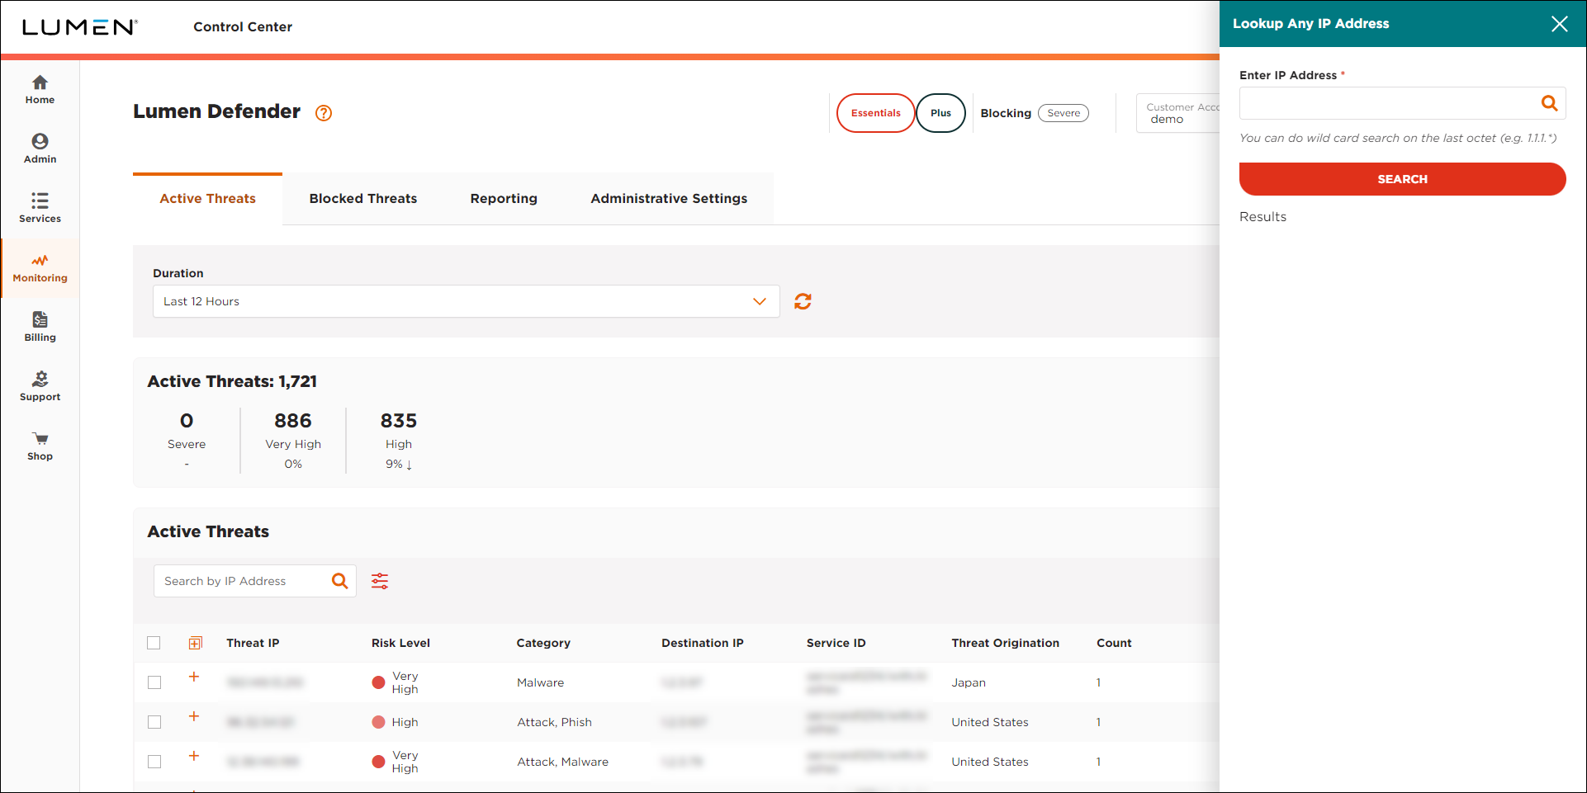Expand the Japan Malware threat row

tap(194, 677)
